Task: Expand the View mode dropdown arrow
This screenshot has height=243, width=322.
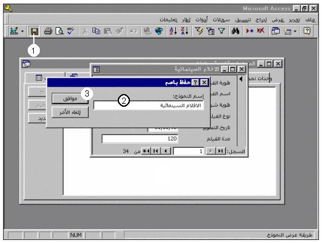Action: (x=22, y=31)
